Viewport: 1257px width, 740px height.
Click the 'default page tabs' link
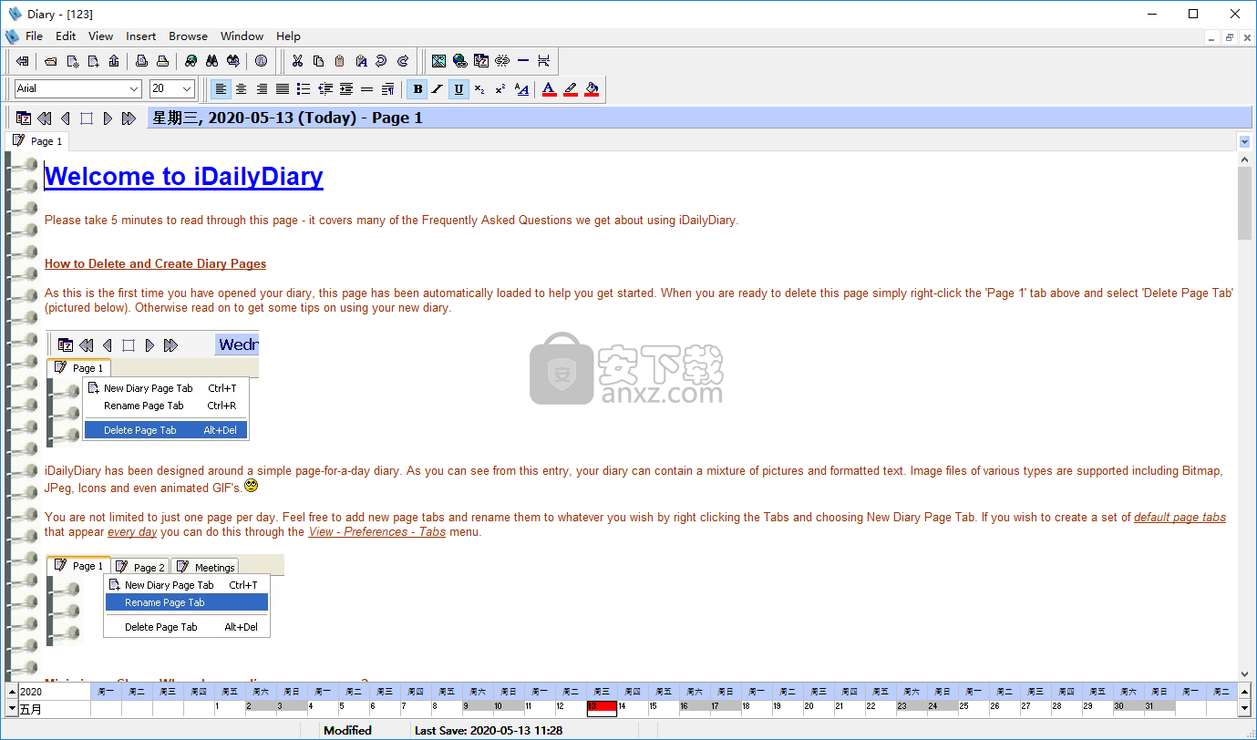[1180, 517]
